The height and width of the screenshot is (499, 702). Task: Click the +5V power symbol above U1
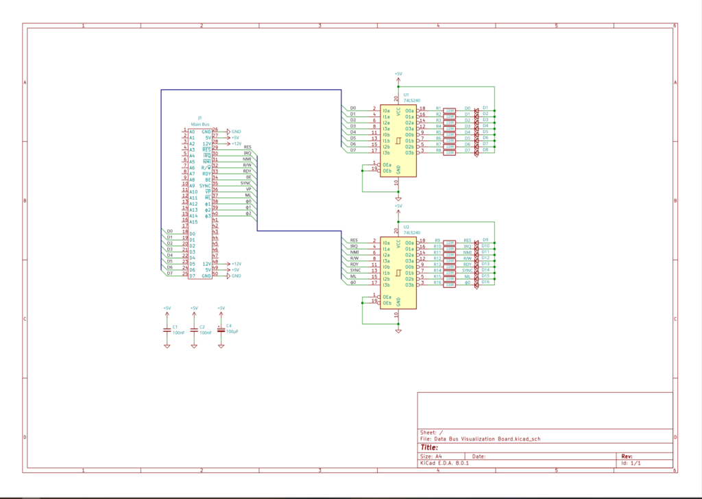coord(398,74)
